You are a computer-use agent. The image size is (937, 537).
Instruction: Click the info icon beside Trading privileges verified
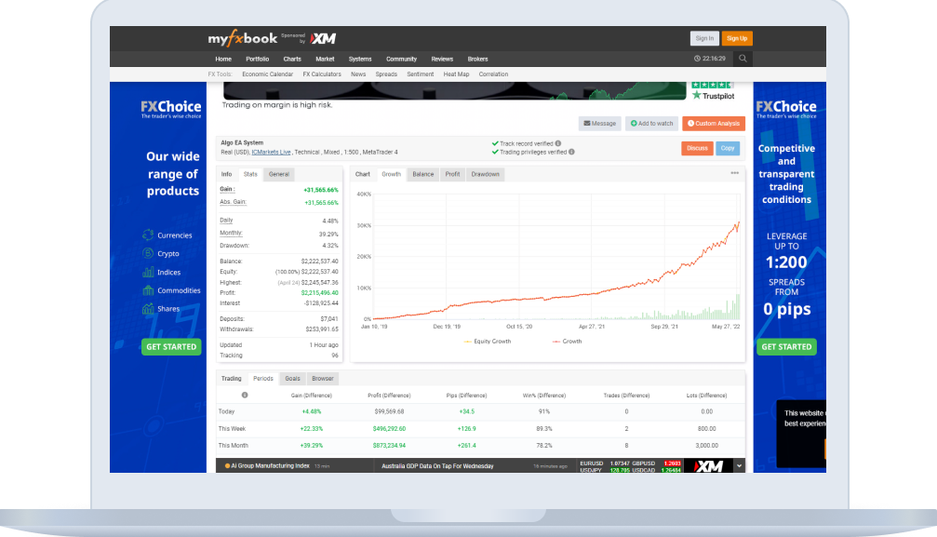[x=571, y=152]
